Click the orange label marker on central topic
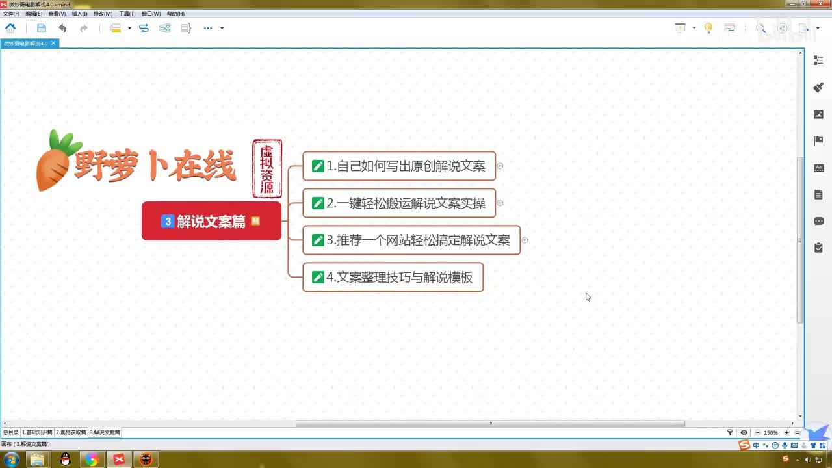This screenshot has width=832, height=468. point(255,221)
